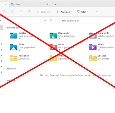
Task: Collapse the Schnellzugriff section
Action: [x=6, y=27]
